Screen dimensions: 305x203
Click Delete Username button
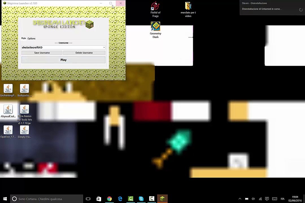click(84, 53)
